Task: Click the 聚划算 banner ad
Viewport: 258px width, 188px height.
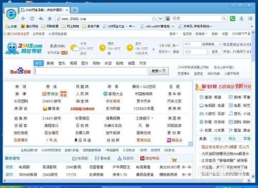Action: (223, 87)
